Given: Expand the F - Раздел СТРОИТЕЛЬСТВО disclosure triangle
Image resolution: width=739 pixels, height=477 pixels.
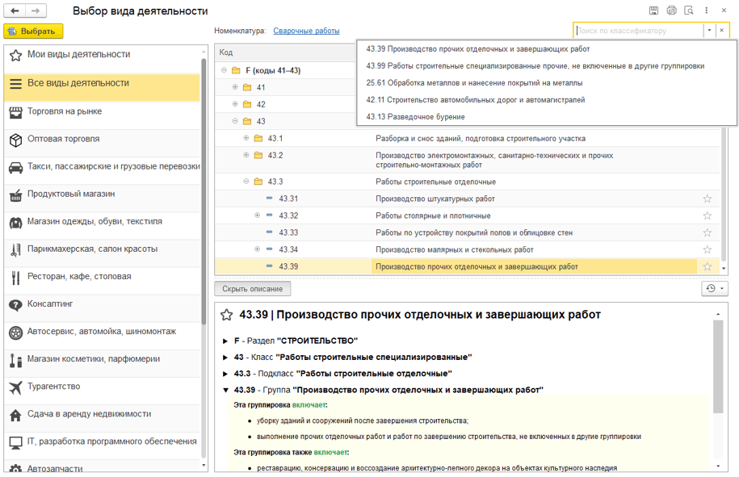Looking at the screenshot, I should (226, 341).
